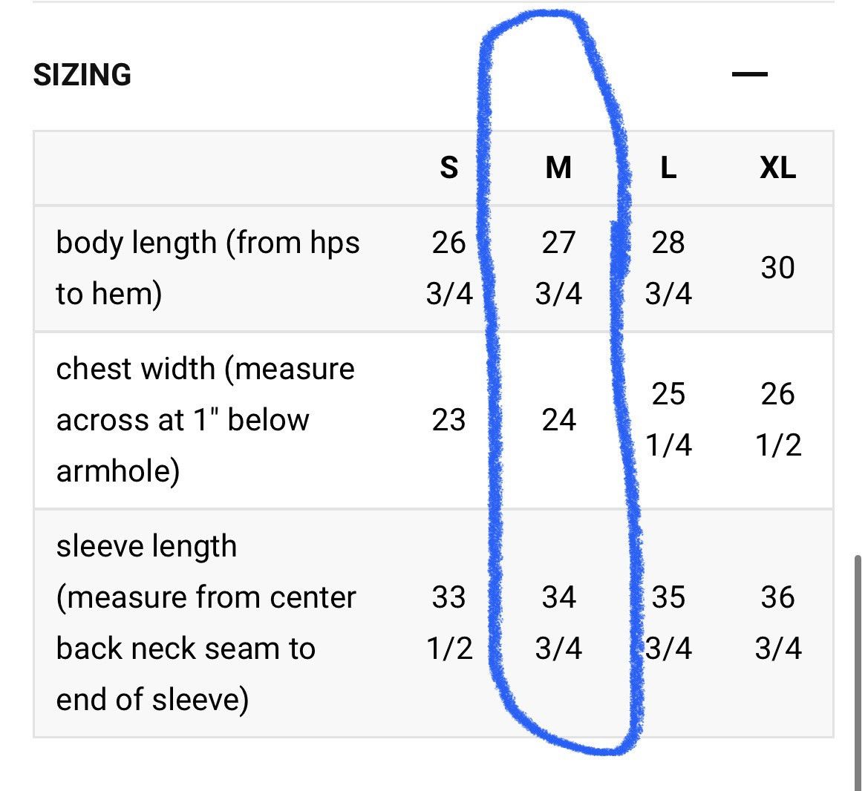This screenshot has width=868, height=791.
Task: Click XL sleeve length value 36 3/4
Action: tap(777, 623)
